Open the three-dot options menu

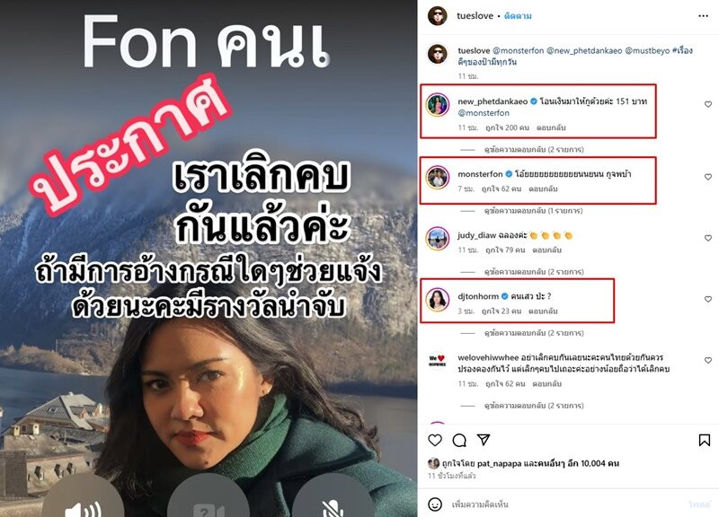point(703,16)
